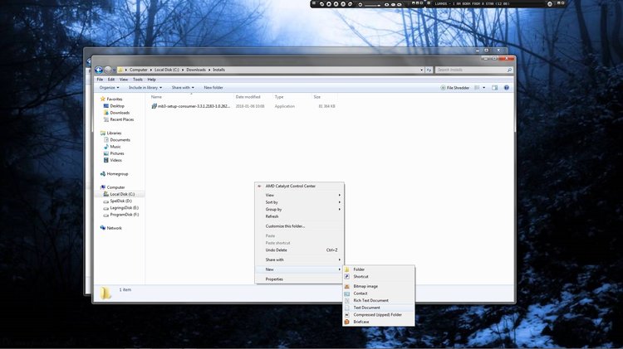Image resolution: width=623 pixels, height=349 pixels.
Task: Open Properties from the context menu
Action: [299, 279]
